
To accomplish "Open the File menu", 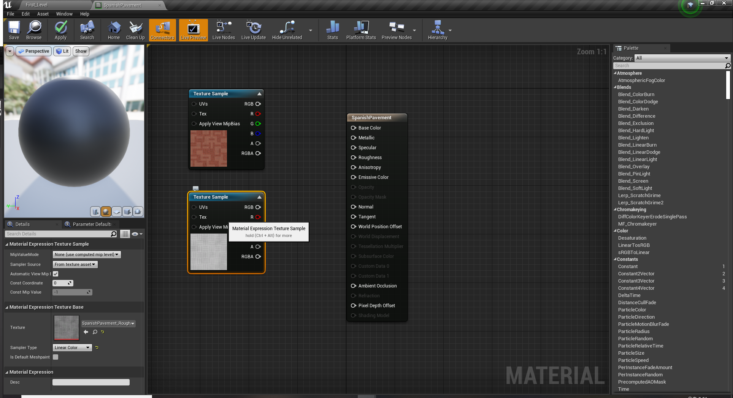I will [x=11, y=14].
